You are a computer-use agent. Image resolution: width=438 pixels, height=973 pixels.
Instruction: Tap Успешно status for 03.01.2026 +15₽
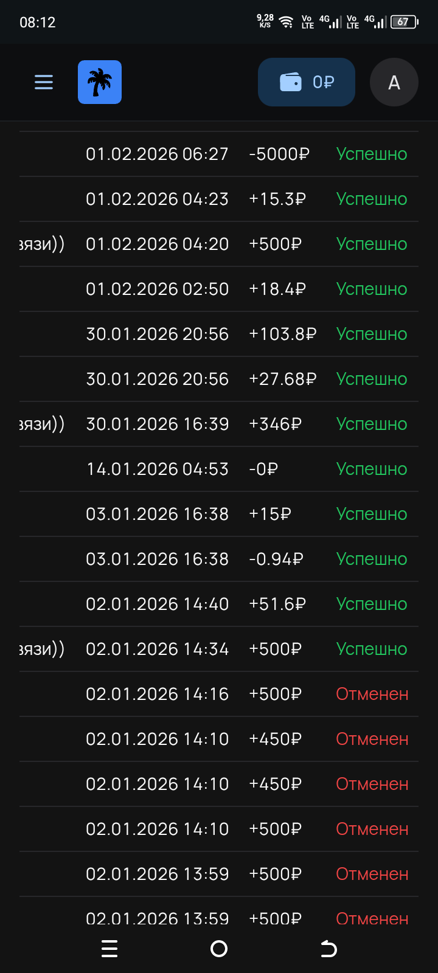(372, 514)
